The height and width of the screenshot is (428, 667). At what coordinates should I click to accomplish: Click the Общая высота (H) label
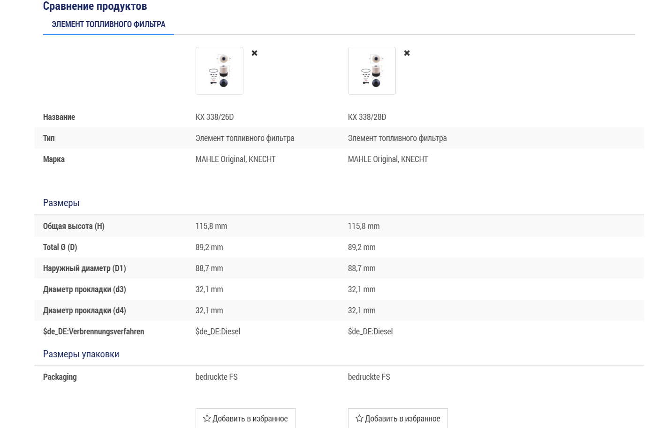[x=74, y=226]
